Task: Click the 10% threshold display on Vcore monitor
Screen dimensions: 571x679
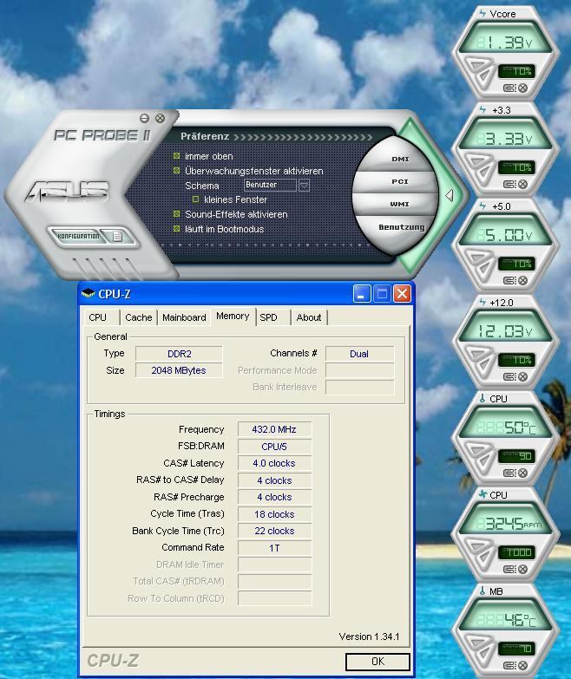Action: click(x=517, y=71)
